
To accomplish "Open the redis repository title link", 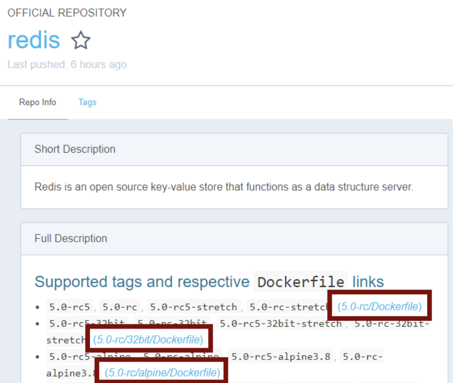I will 34,40.
